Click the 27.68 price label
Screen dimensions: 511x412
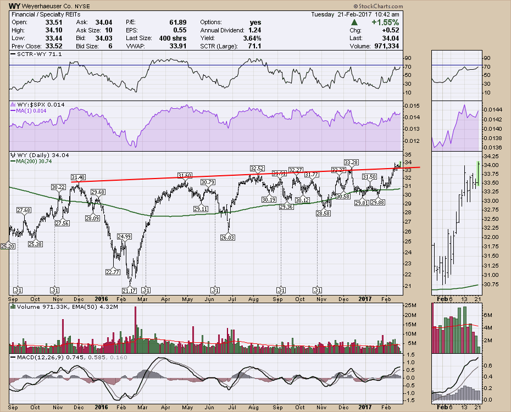tap(24, 210)
